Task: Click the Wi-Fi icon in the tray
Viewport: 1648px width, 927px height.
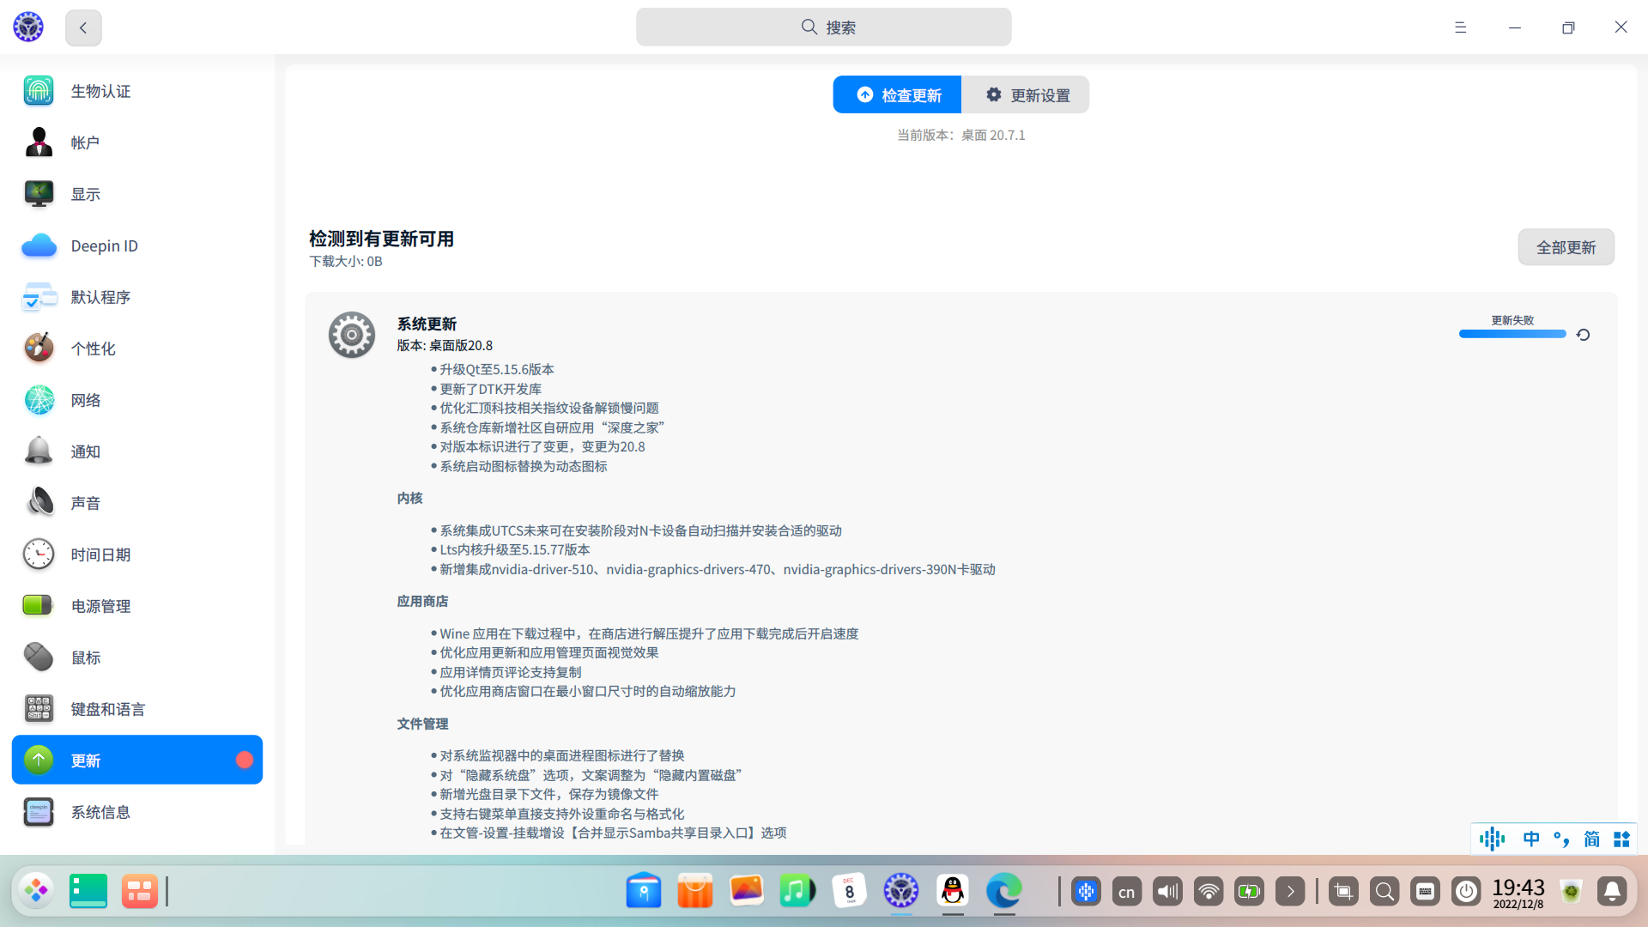Action: [1209, 891]
